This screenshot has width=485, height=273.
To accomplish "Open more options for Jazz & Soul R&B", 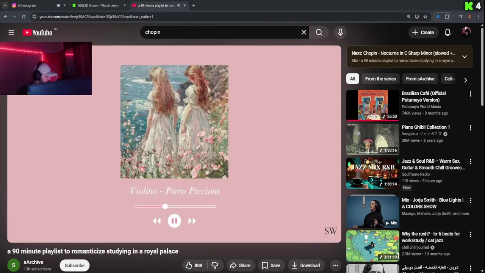I will coord(471,162).
